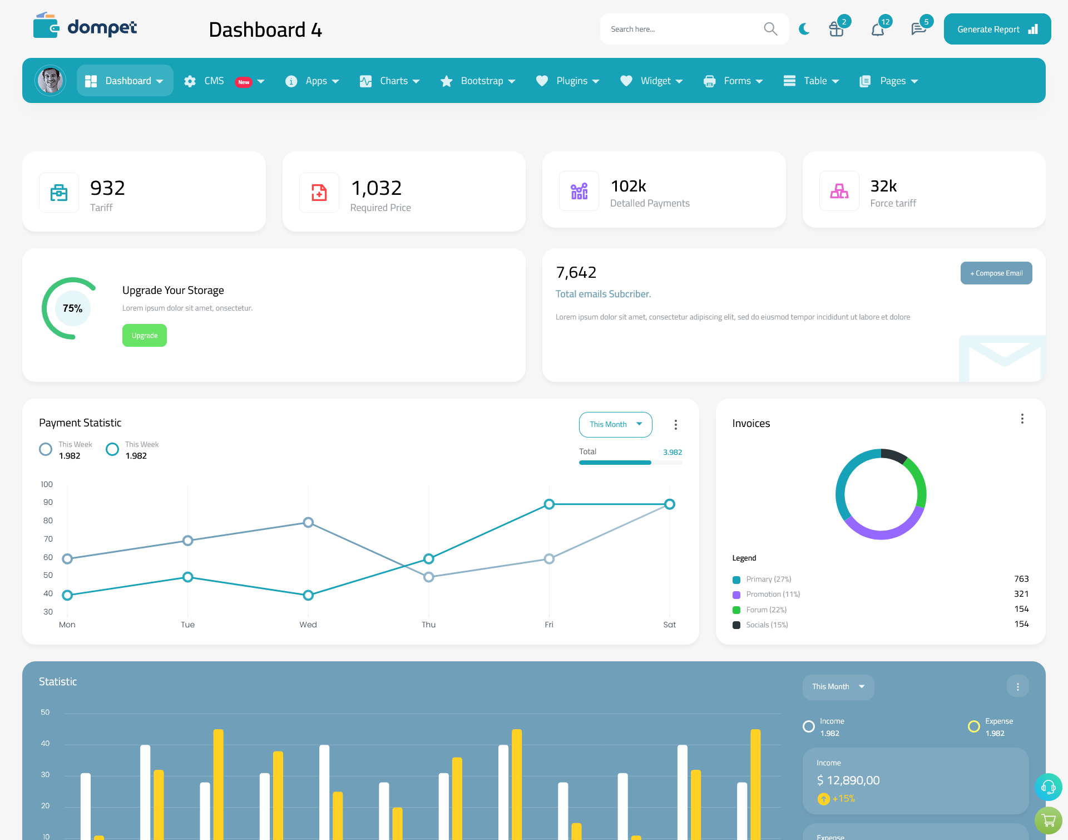
Task: Click the dark mode moon toggle icon
Action: coord(804,30)
